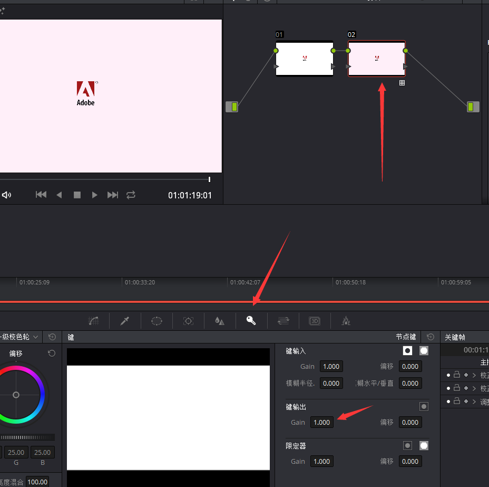This screenshot has height=487, width=489.
Task: Click the 键 palette title
Action: pyautogui.click(x=71, y=337)
